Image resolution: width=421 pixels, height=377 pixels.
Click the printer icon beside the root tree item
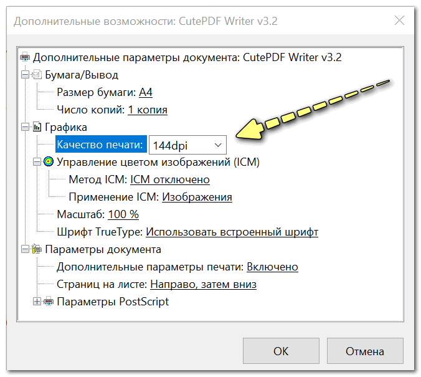tap(25, 57)
